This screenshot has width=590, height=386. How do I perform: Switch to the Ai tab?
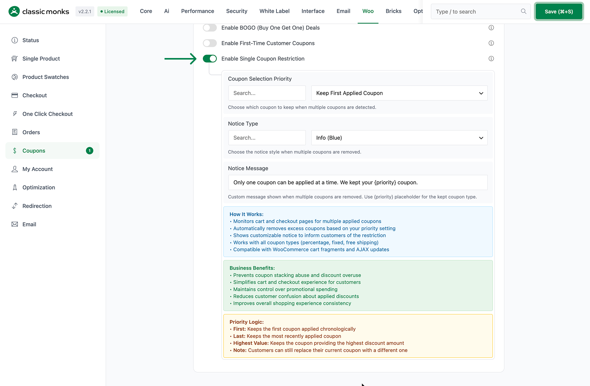point(166,11)
